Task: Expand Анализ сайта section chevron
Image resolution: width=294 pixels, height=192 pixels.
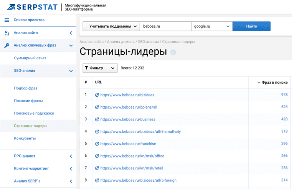Action: 71,33
